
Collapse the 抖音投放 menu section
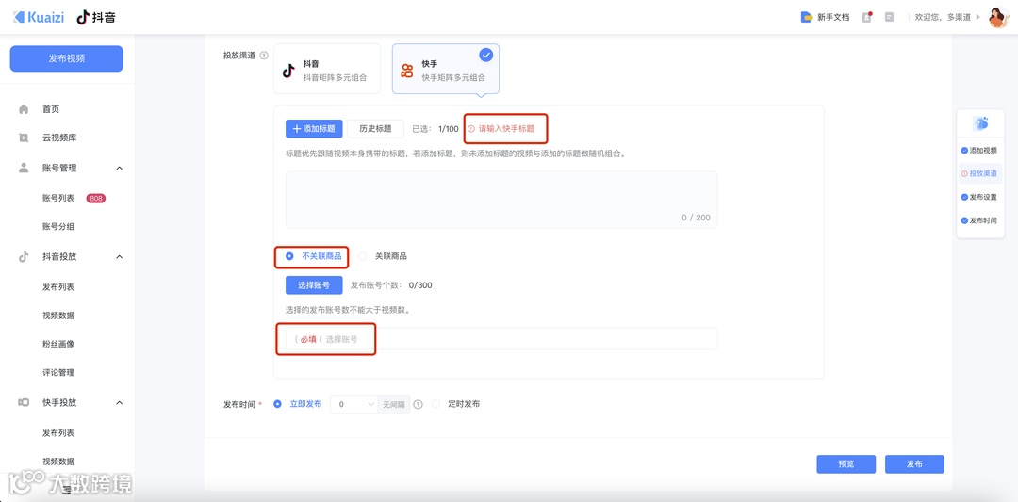tap(120, 257)
